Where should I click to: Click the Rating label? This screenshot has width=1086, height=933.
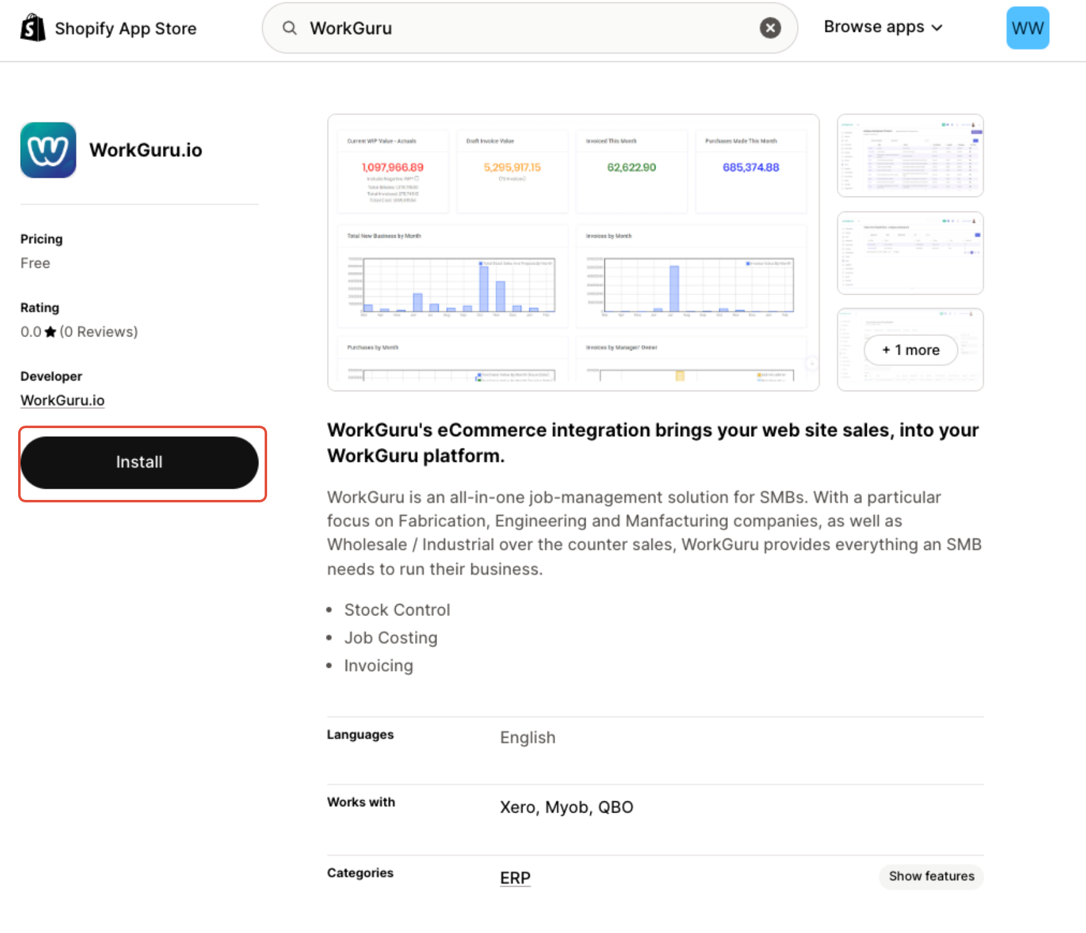[39, 308]
